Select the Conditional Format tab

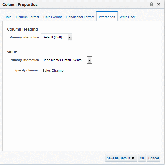coord(80,17)
